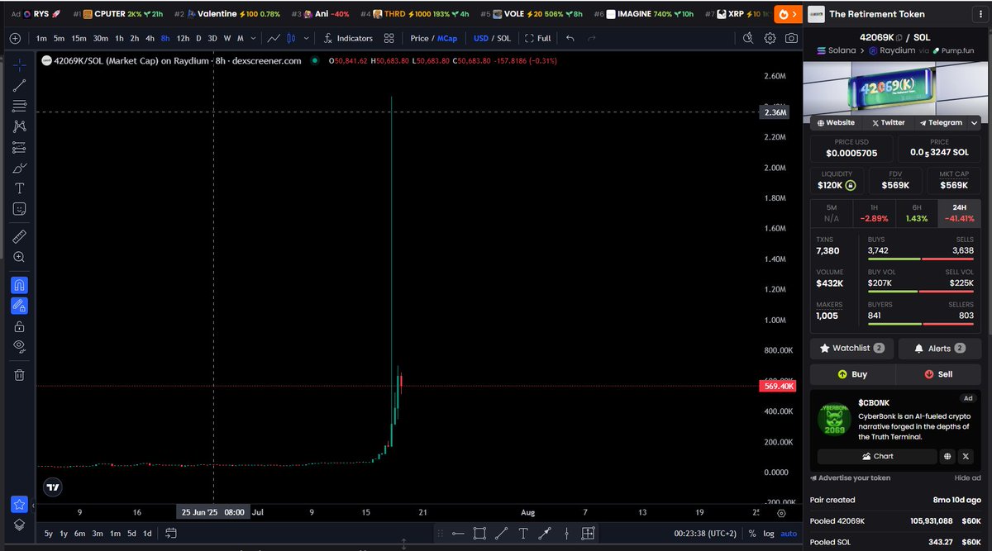Viewport: 992px width, 551px height.
Task: Expand more social links chevron
Action: point(974,122)
